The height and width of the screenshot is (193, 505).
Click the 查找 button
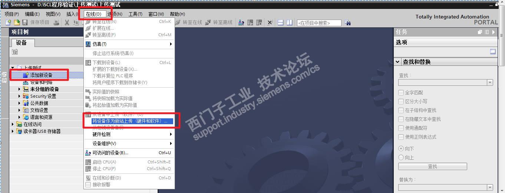(x=432, y=166)
